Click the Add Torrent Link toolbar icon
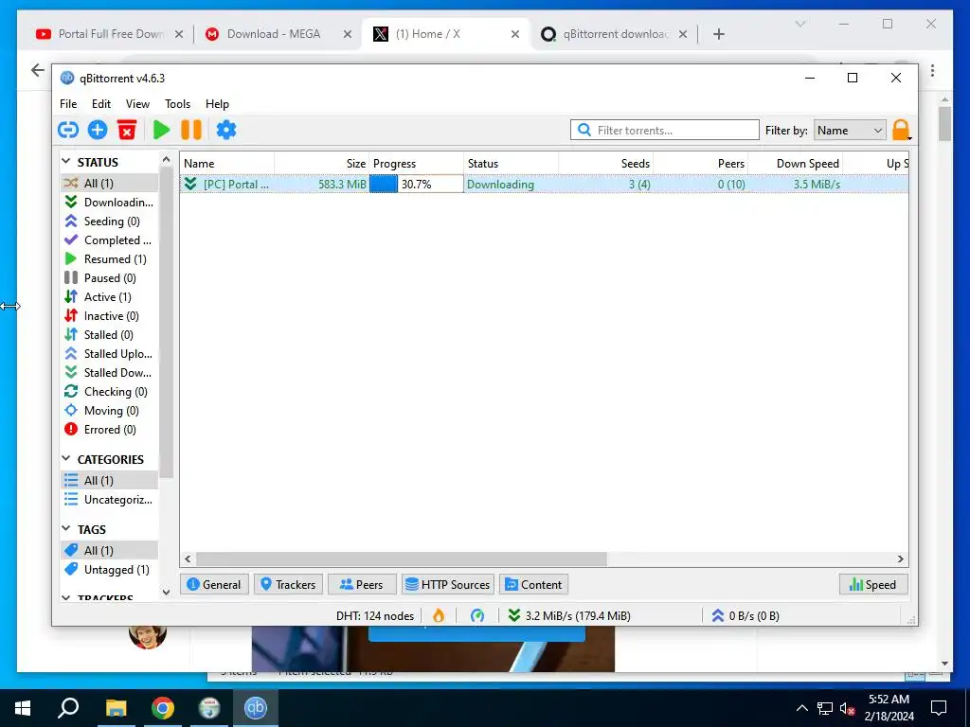 [68, 130]
